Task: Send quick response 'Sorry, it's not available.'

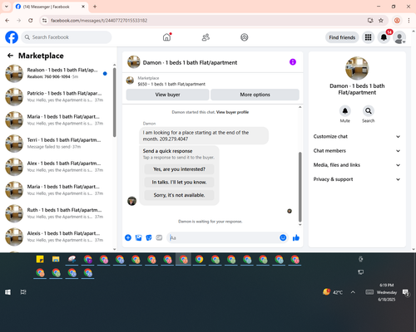Action: coord(179,195)
